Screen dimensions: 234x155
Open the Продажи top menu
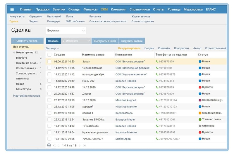tap(42, 9)
